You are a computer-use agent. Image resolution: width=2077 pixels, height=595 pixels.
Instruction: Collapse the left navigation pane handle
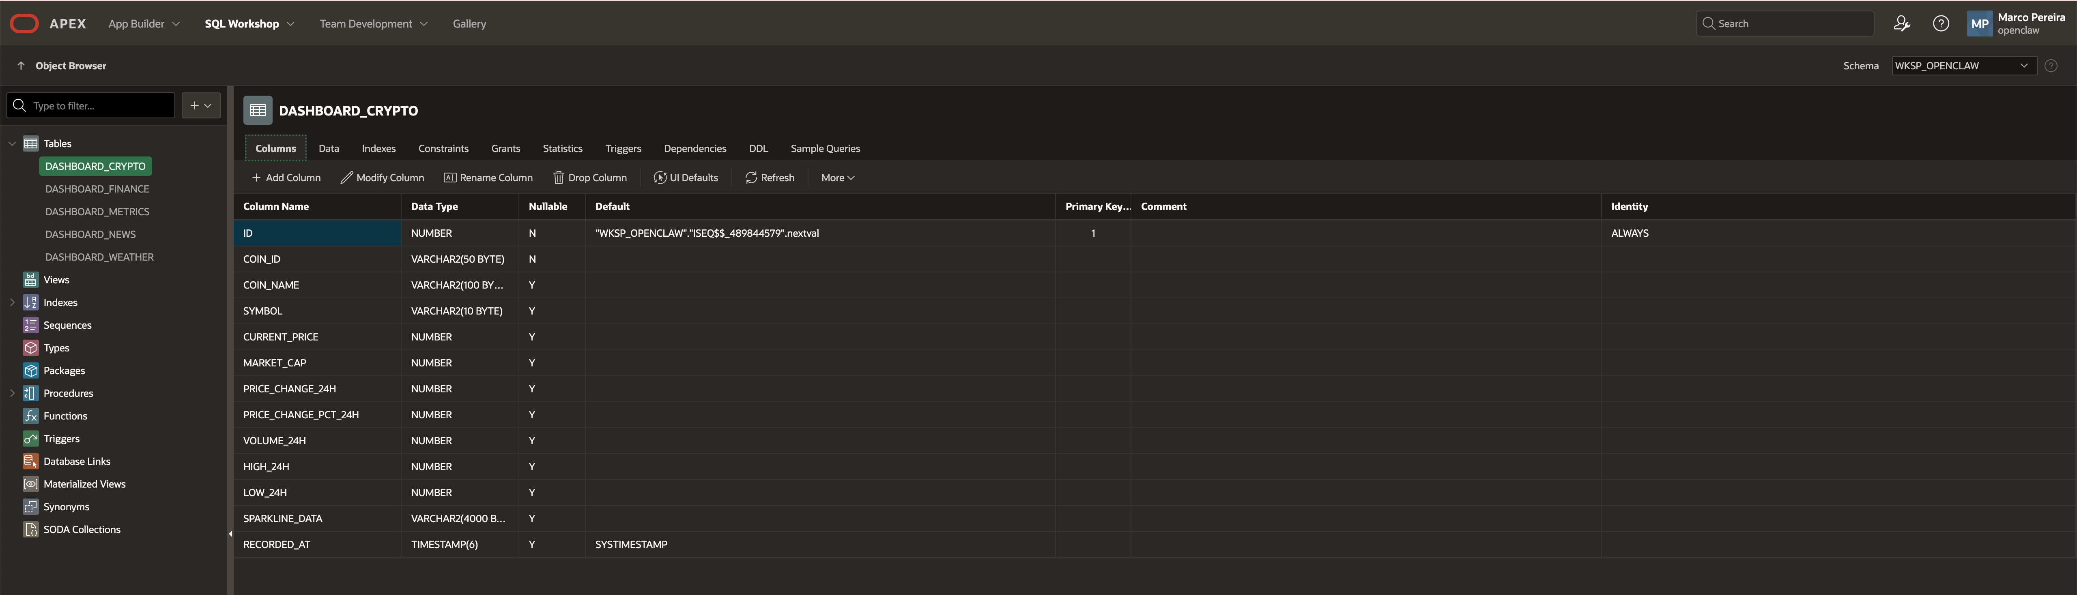230,533
